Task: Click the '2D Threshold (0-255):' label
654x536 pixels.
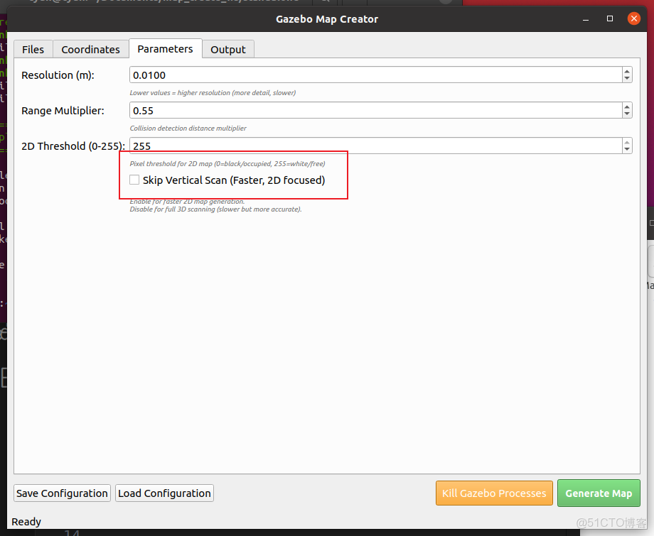Action: (73, 146)
